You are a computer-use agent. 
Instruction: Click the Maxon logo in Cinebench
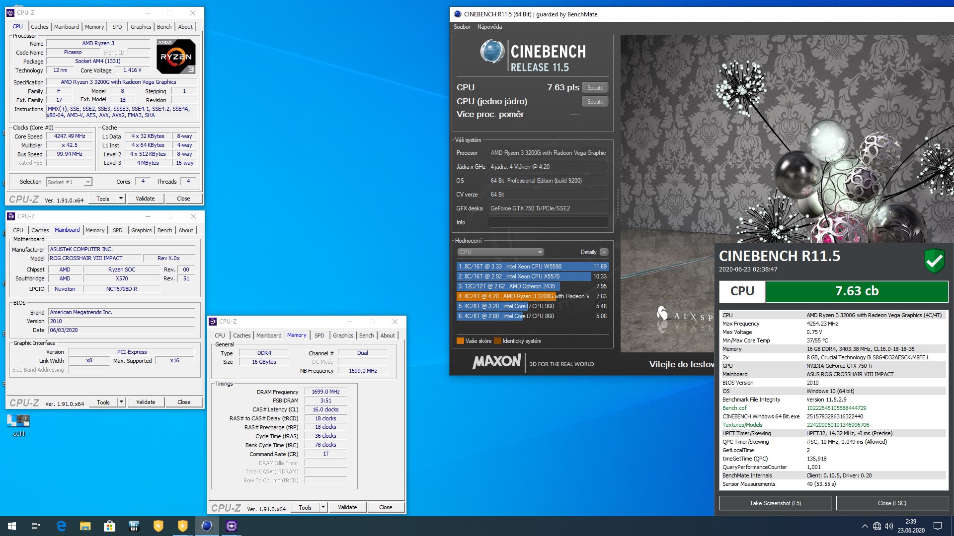[497, 362]
